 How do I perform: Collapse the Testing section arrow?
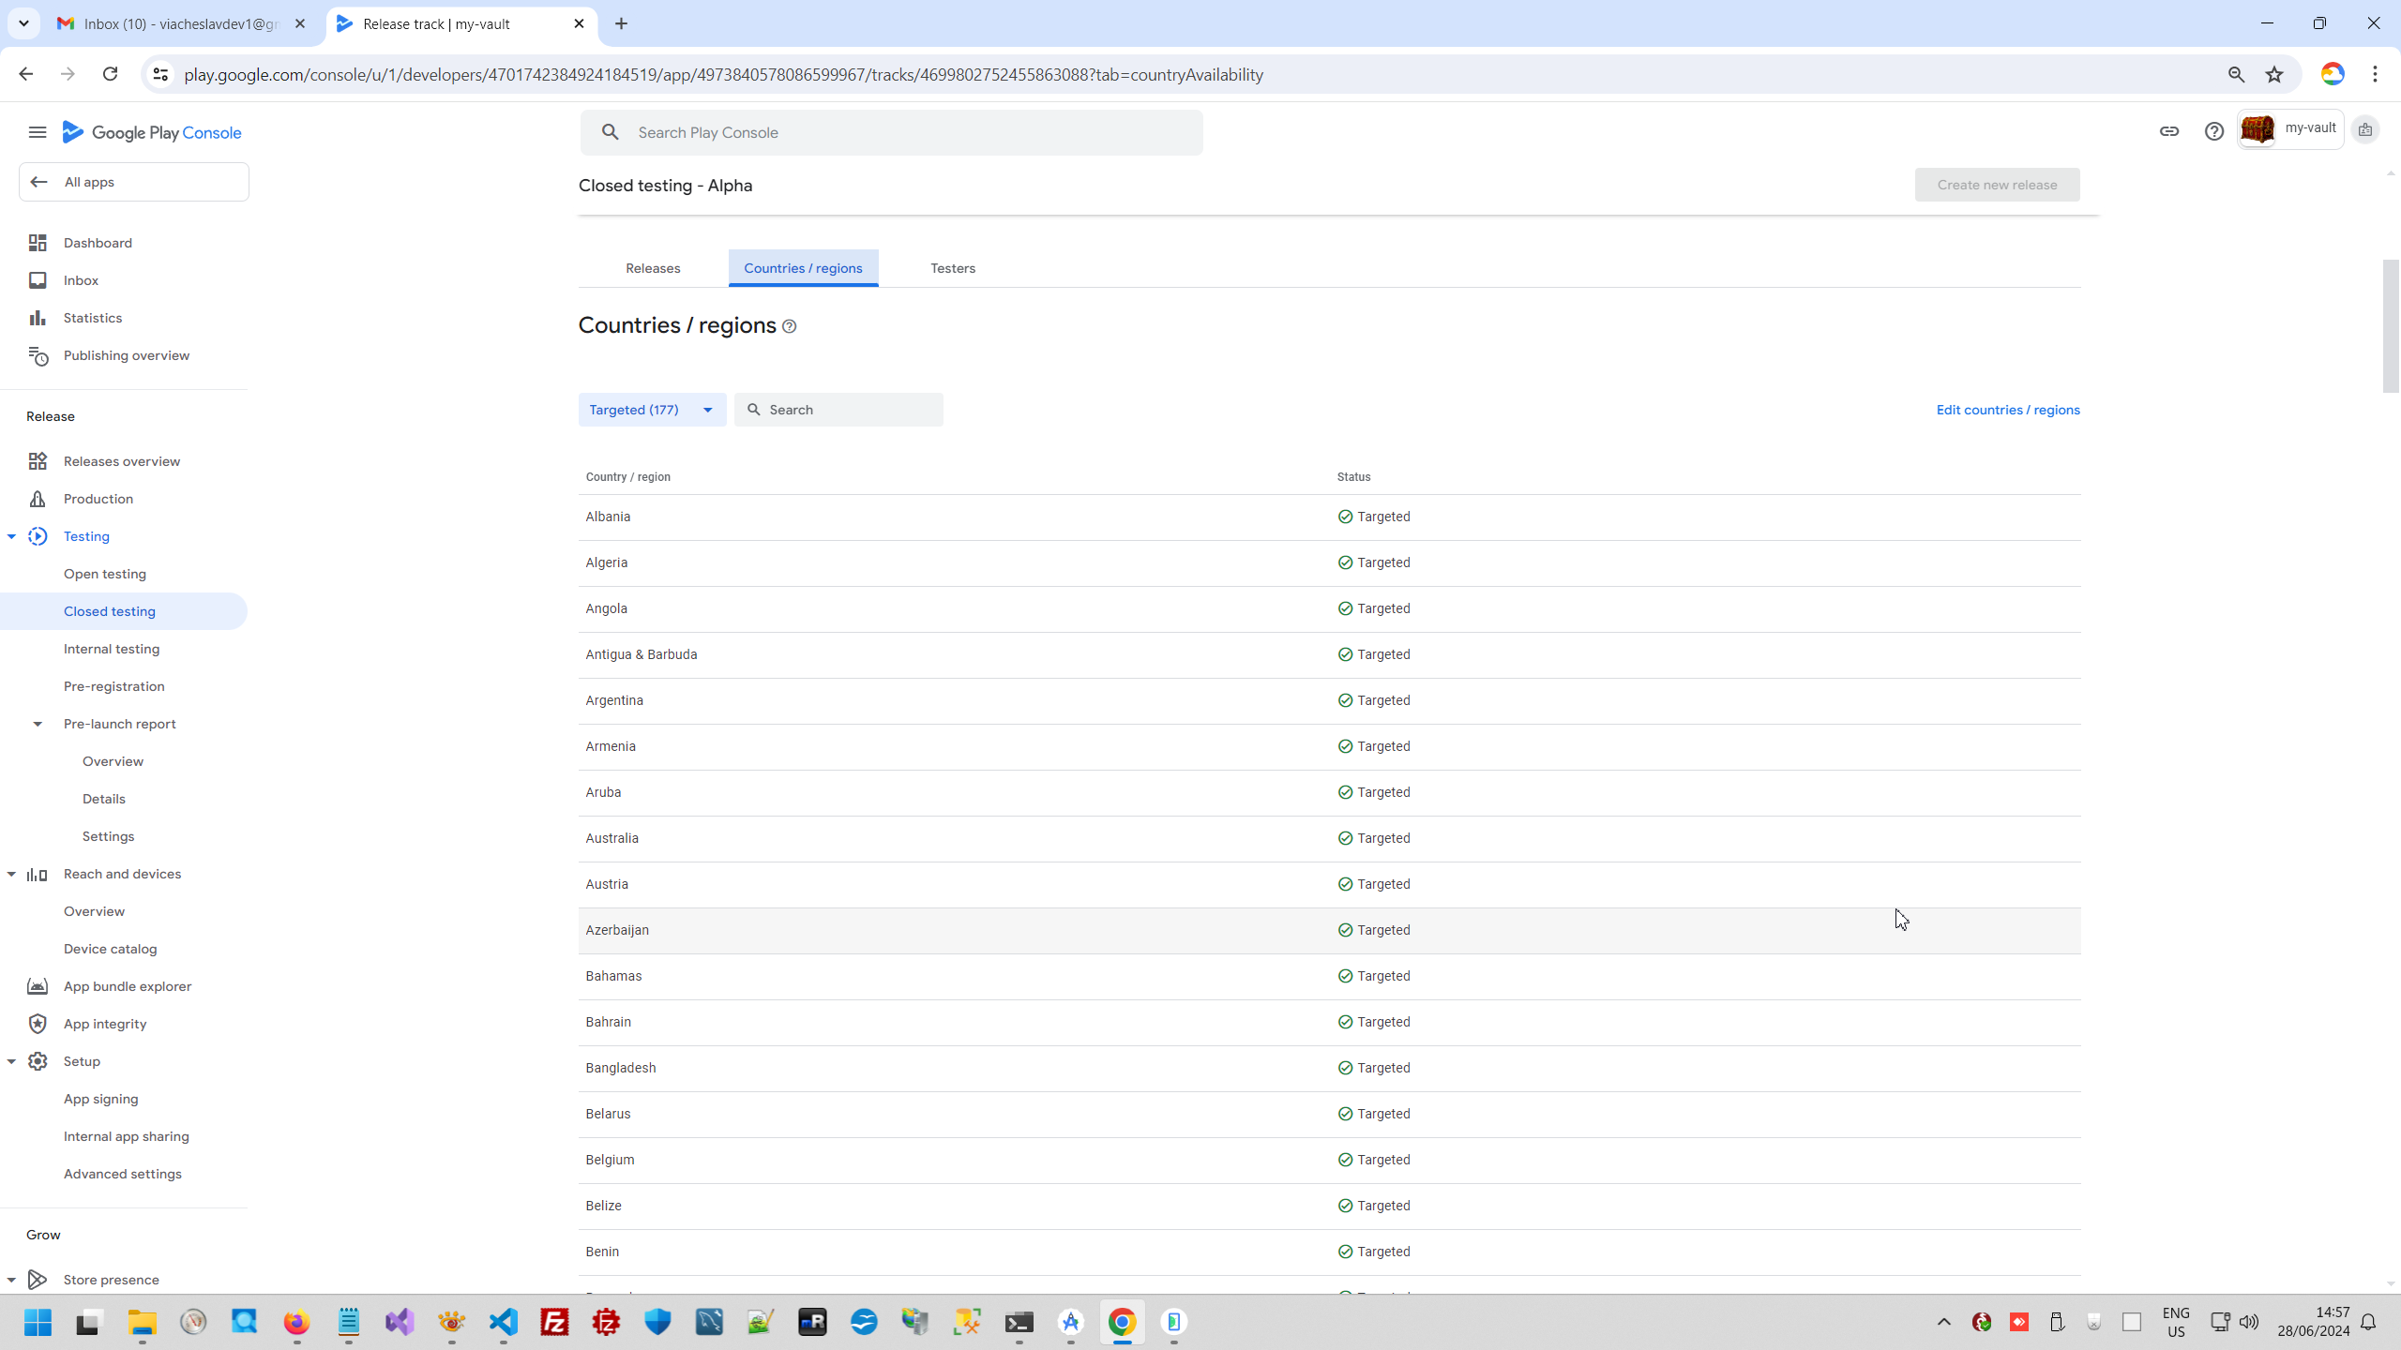(x=11, y=536)
